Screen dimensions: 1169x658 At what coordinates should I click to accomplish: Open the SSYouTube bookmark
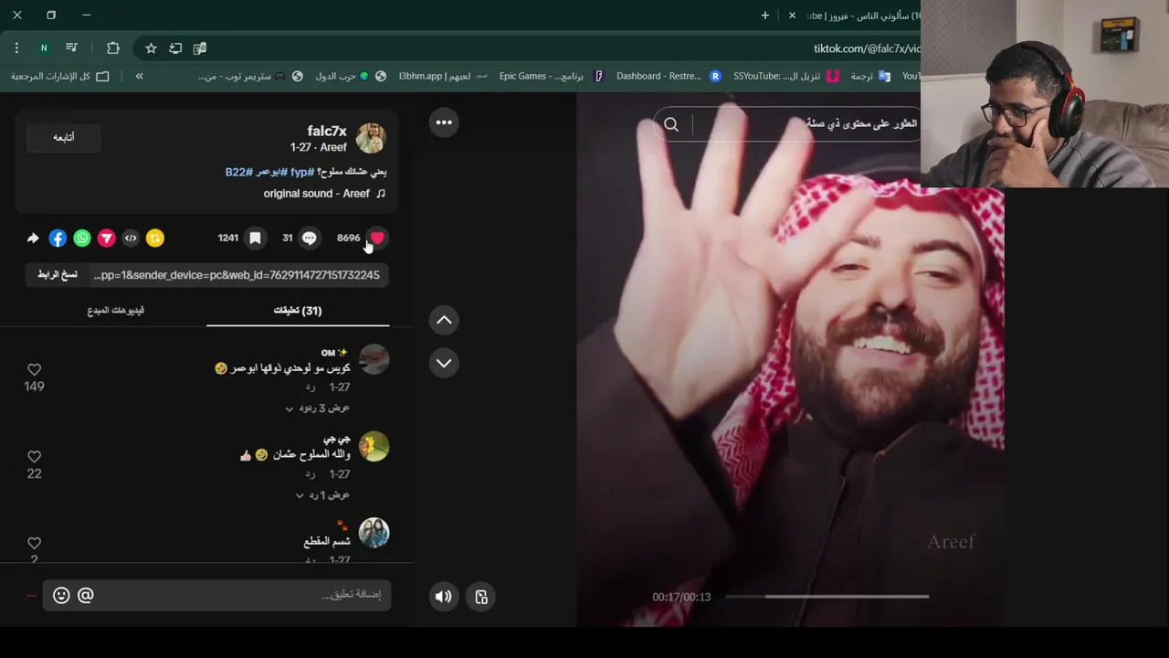[x=785, y=76]
